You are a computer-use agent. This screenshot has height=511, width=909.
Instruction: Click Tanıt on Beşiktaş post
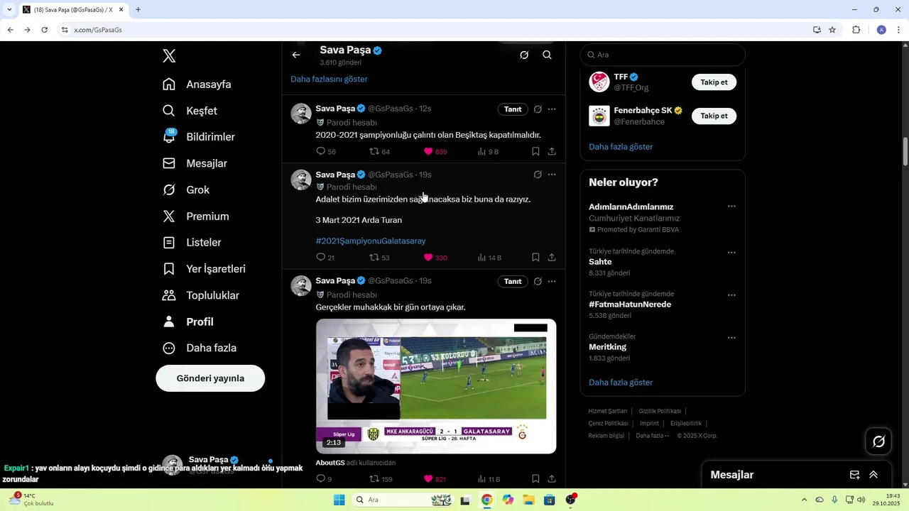click(x=513, y=109)
